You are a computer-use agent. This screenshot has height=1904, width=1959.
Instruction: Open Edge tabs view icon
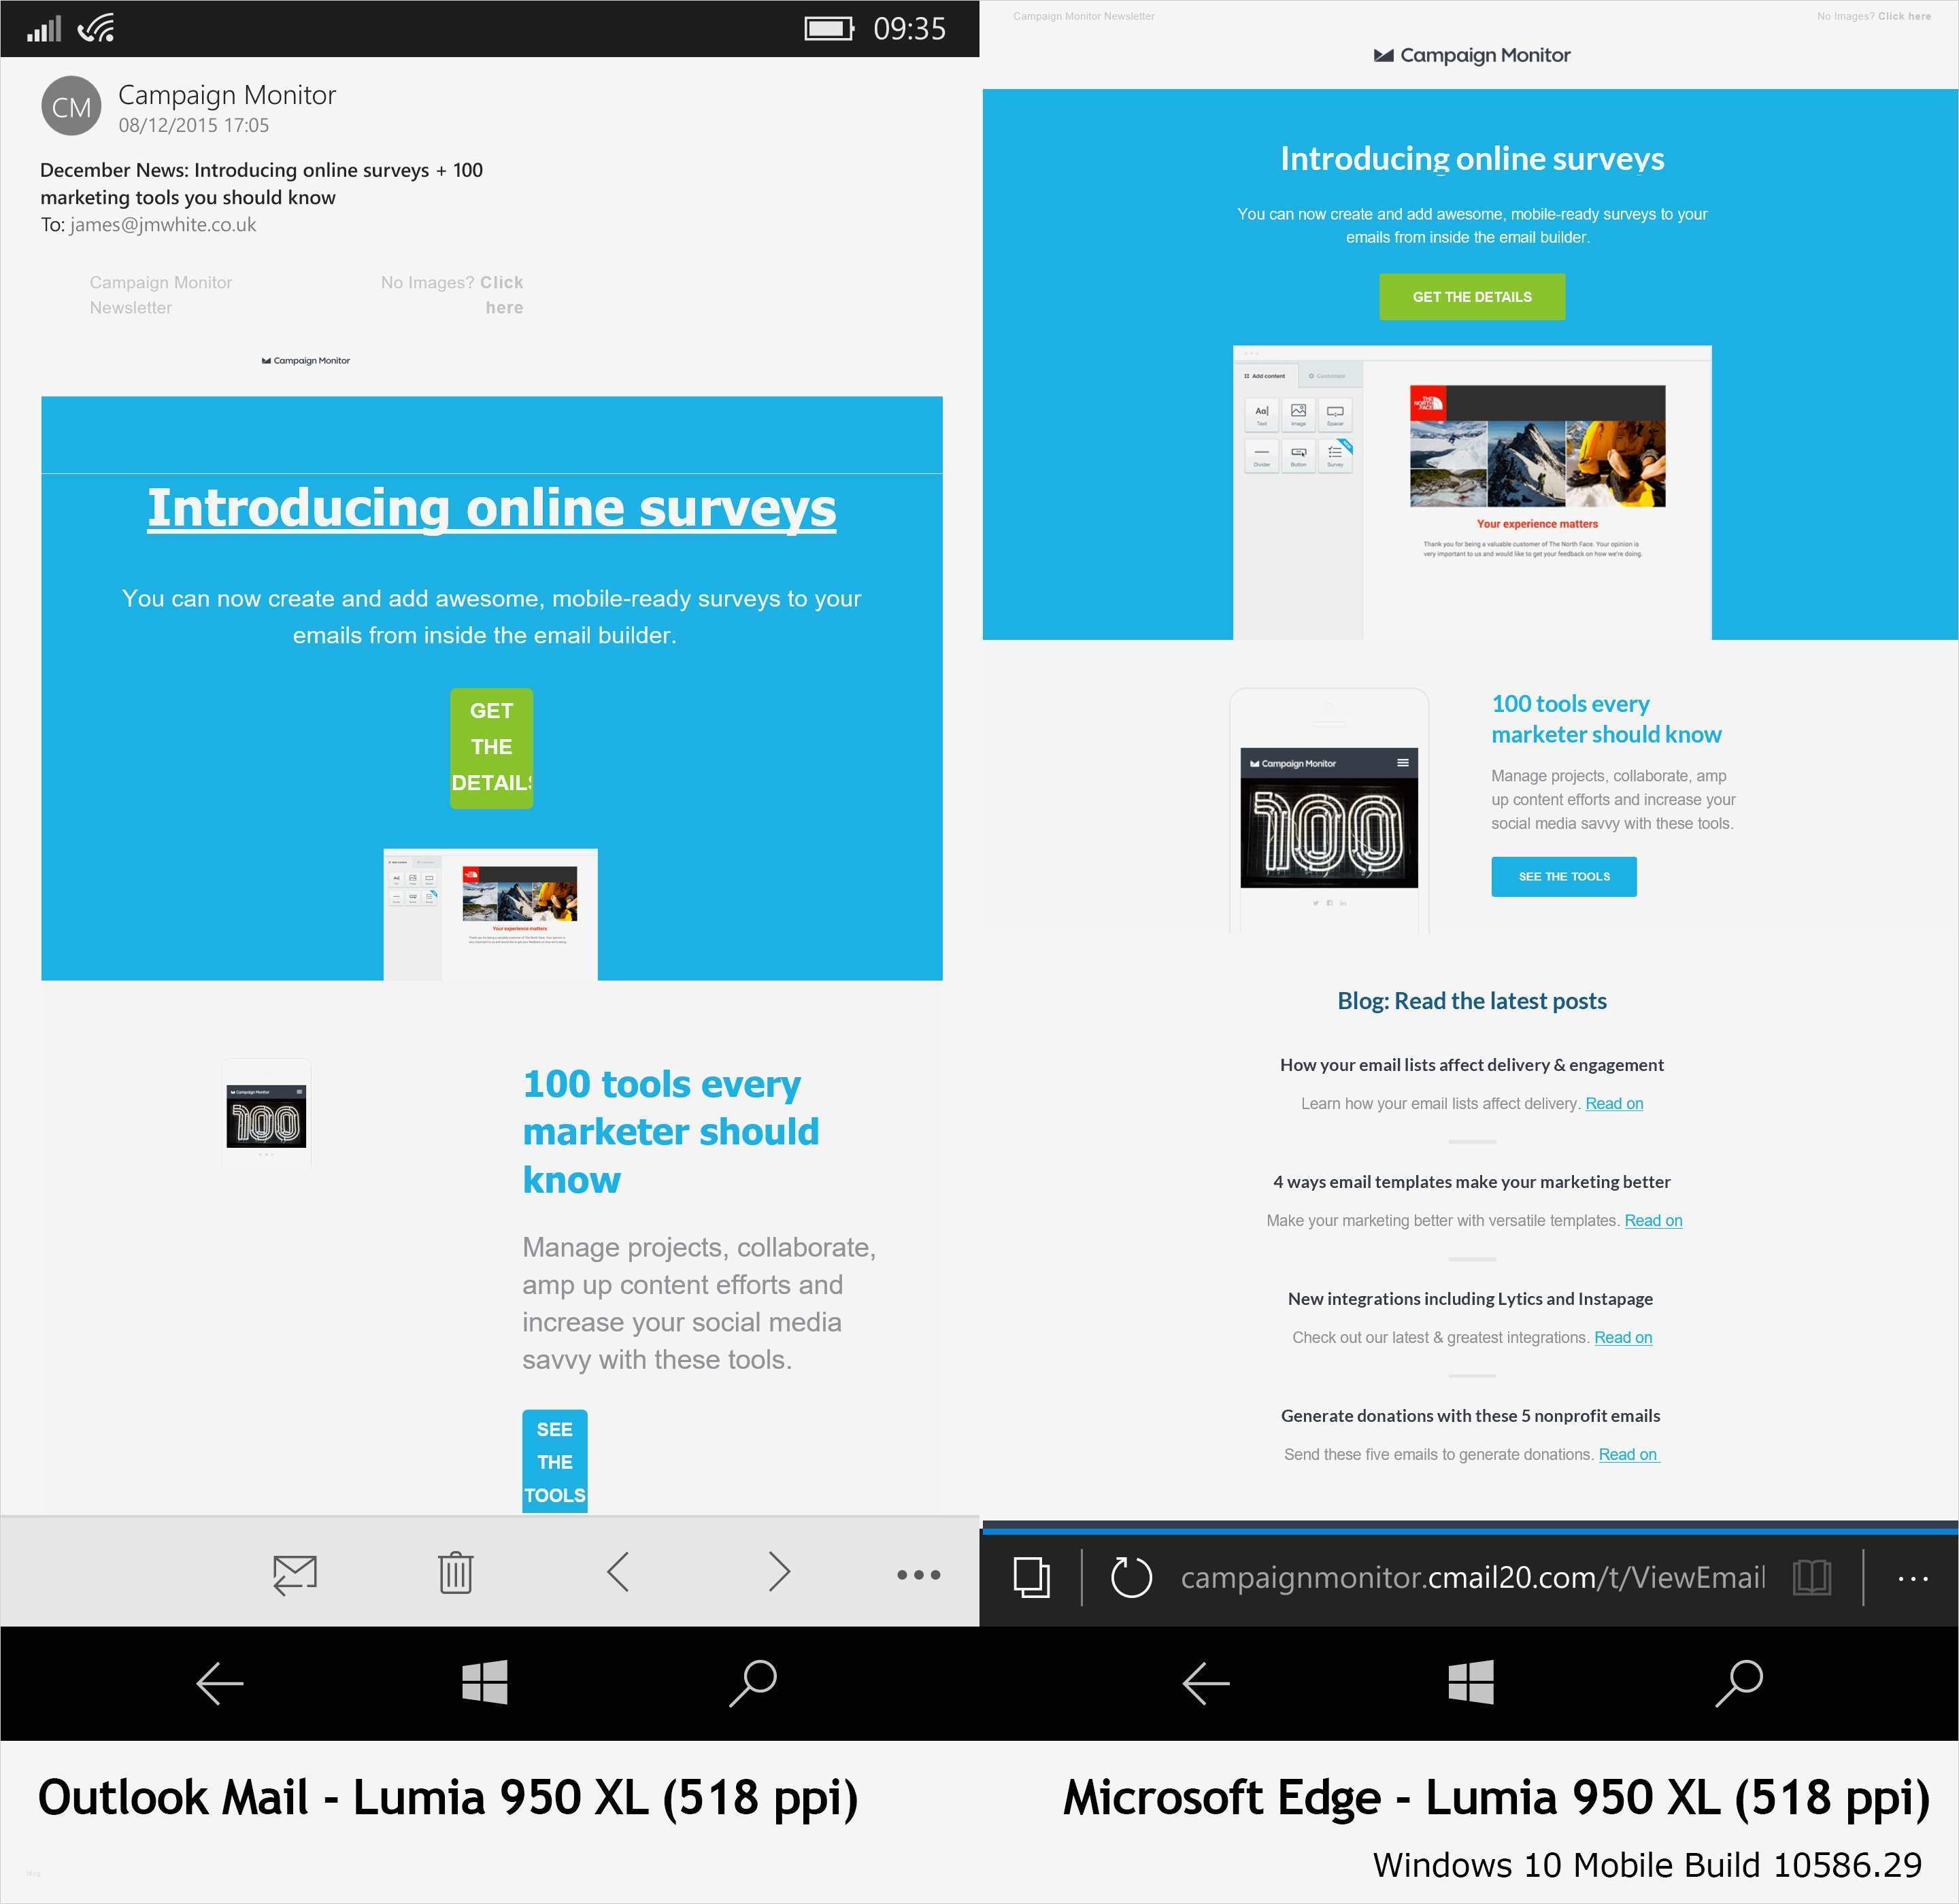[1031, 1577]
